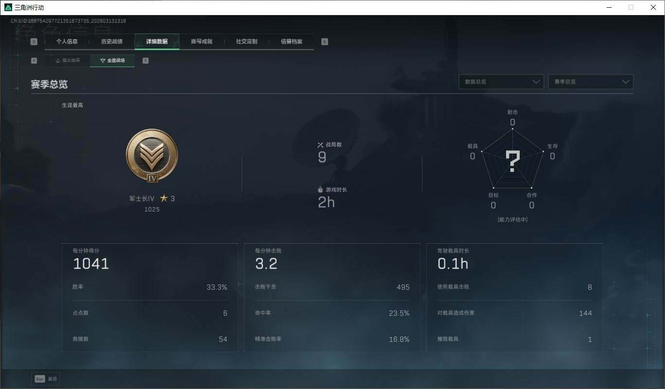Click the 驾驶载具时长 value 0.1h
Image resolution: width=665 pixels, height=389 pixels.
453,264
